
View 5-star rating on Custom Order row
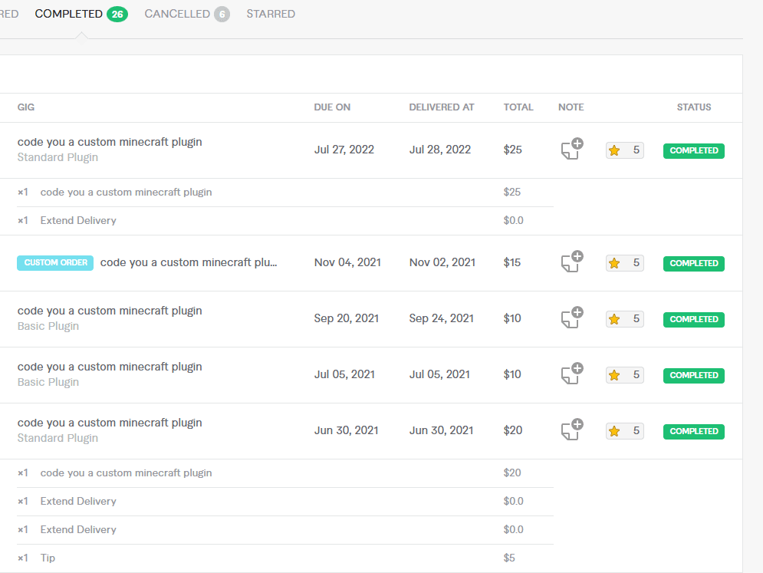tap(624, 263)
